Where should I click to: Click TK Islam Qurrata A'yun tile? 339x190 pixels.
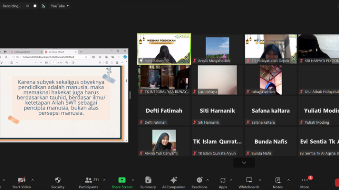tap(217, 141)
